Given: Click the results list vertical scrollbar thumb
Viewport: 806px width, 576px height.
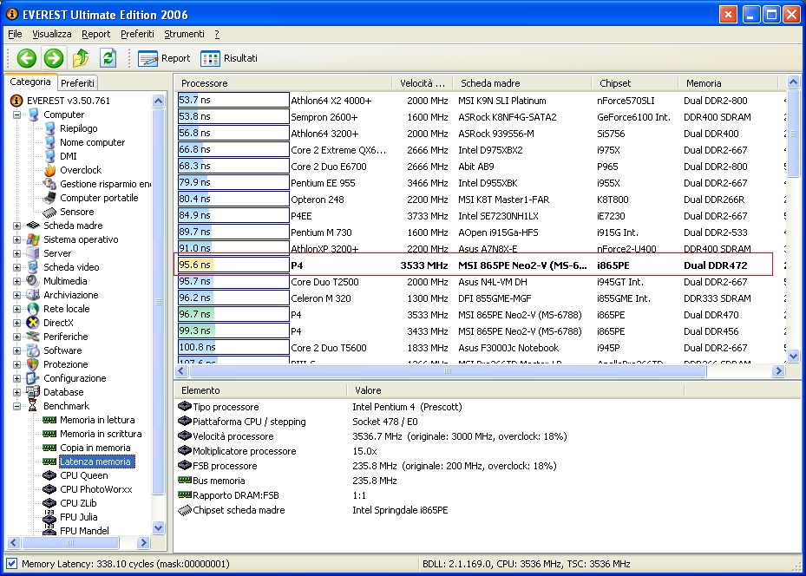Looking at the screenshot, I should coord(793,134).
